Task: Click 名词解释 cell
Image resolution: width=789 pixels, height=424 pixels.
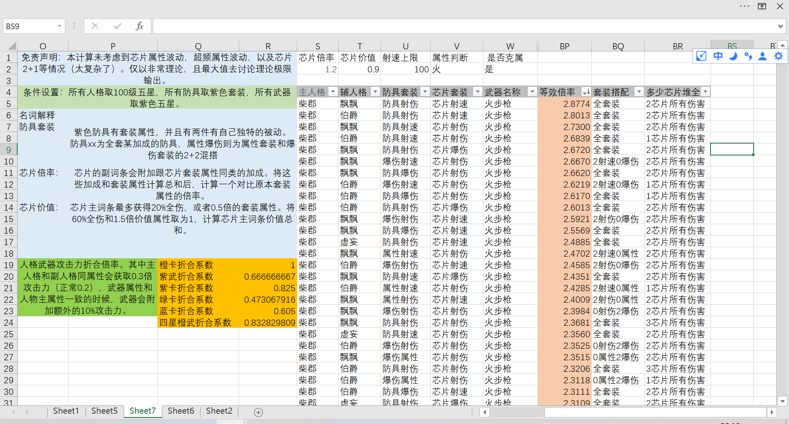Action: pyautogui.click(x=43, y=115)
